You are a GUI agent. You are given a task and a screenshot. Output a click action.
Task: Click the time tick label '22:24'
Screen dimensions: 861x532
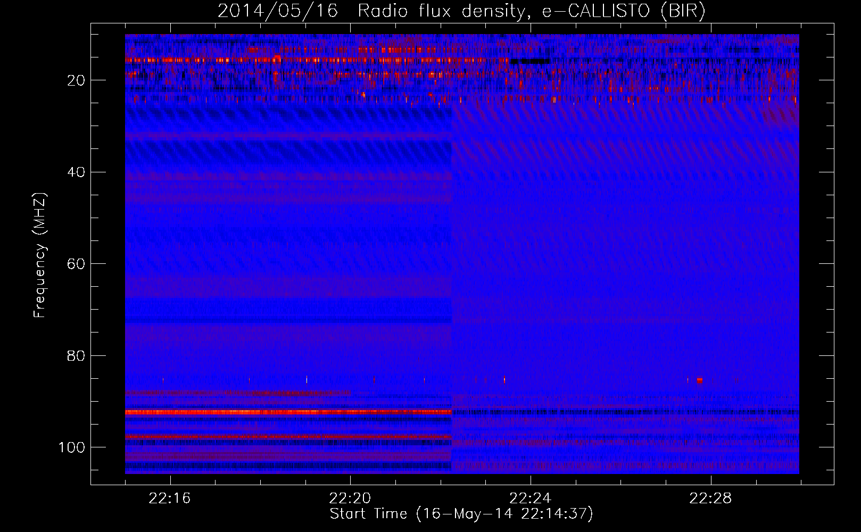[x=530, y=498]
